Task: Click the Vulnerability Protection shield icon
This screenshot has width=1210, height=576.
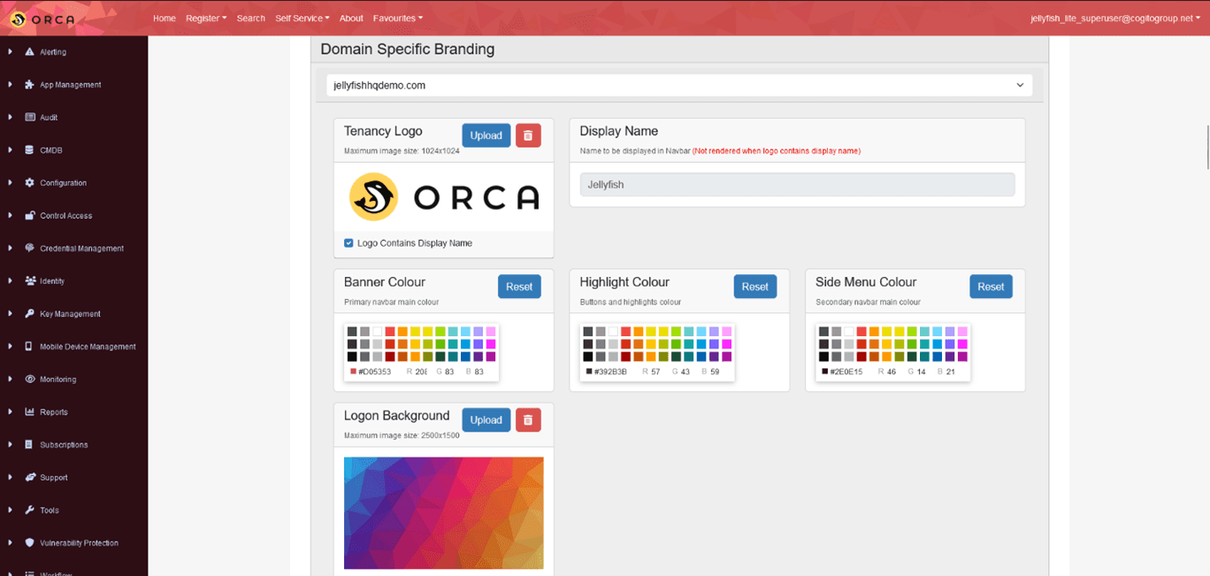Action: coord(30,543)
